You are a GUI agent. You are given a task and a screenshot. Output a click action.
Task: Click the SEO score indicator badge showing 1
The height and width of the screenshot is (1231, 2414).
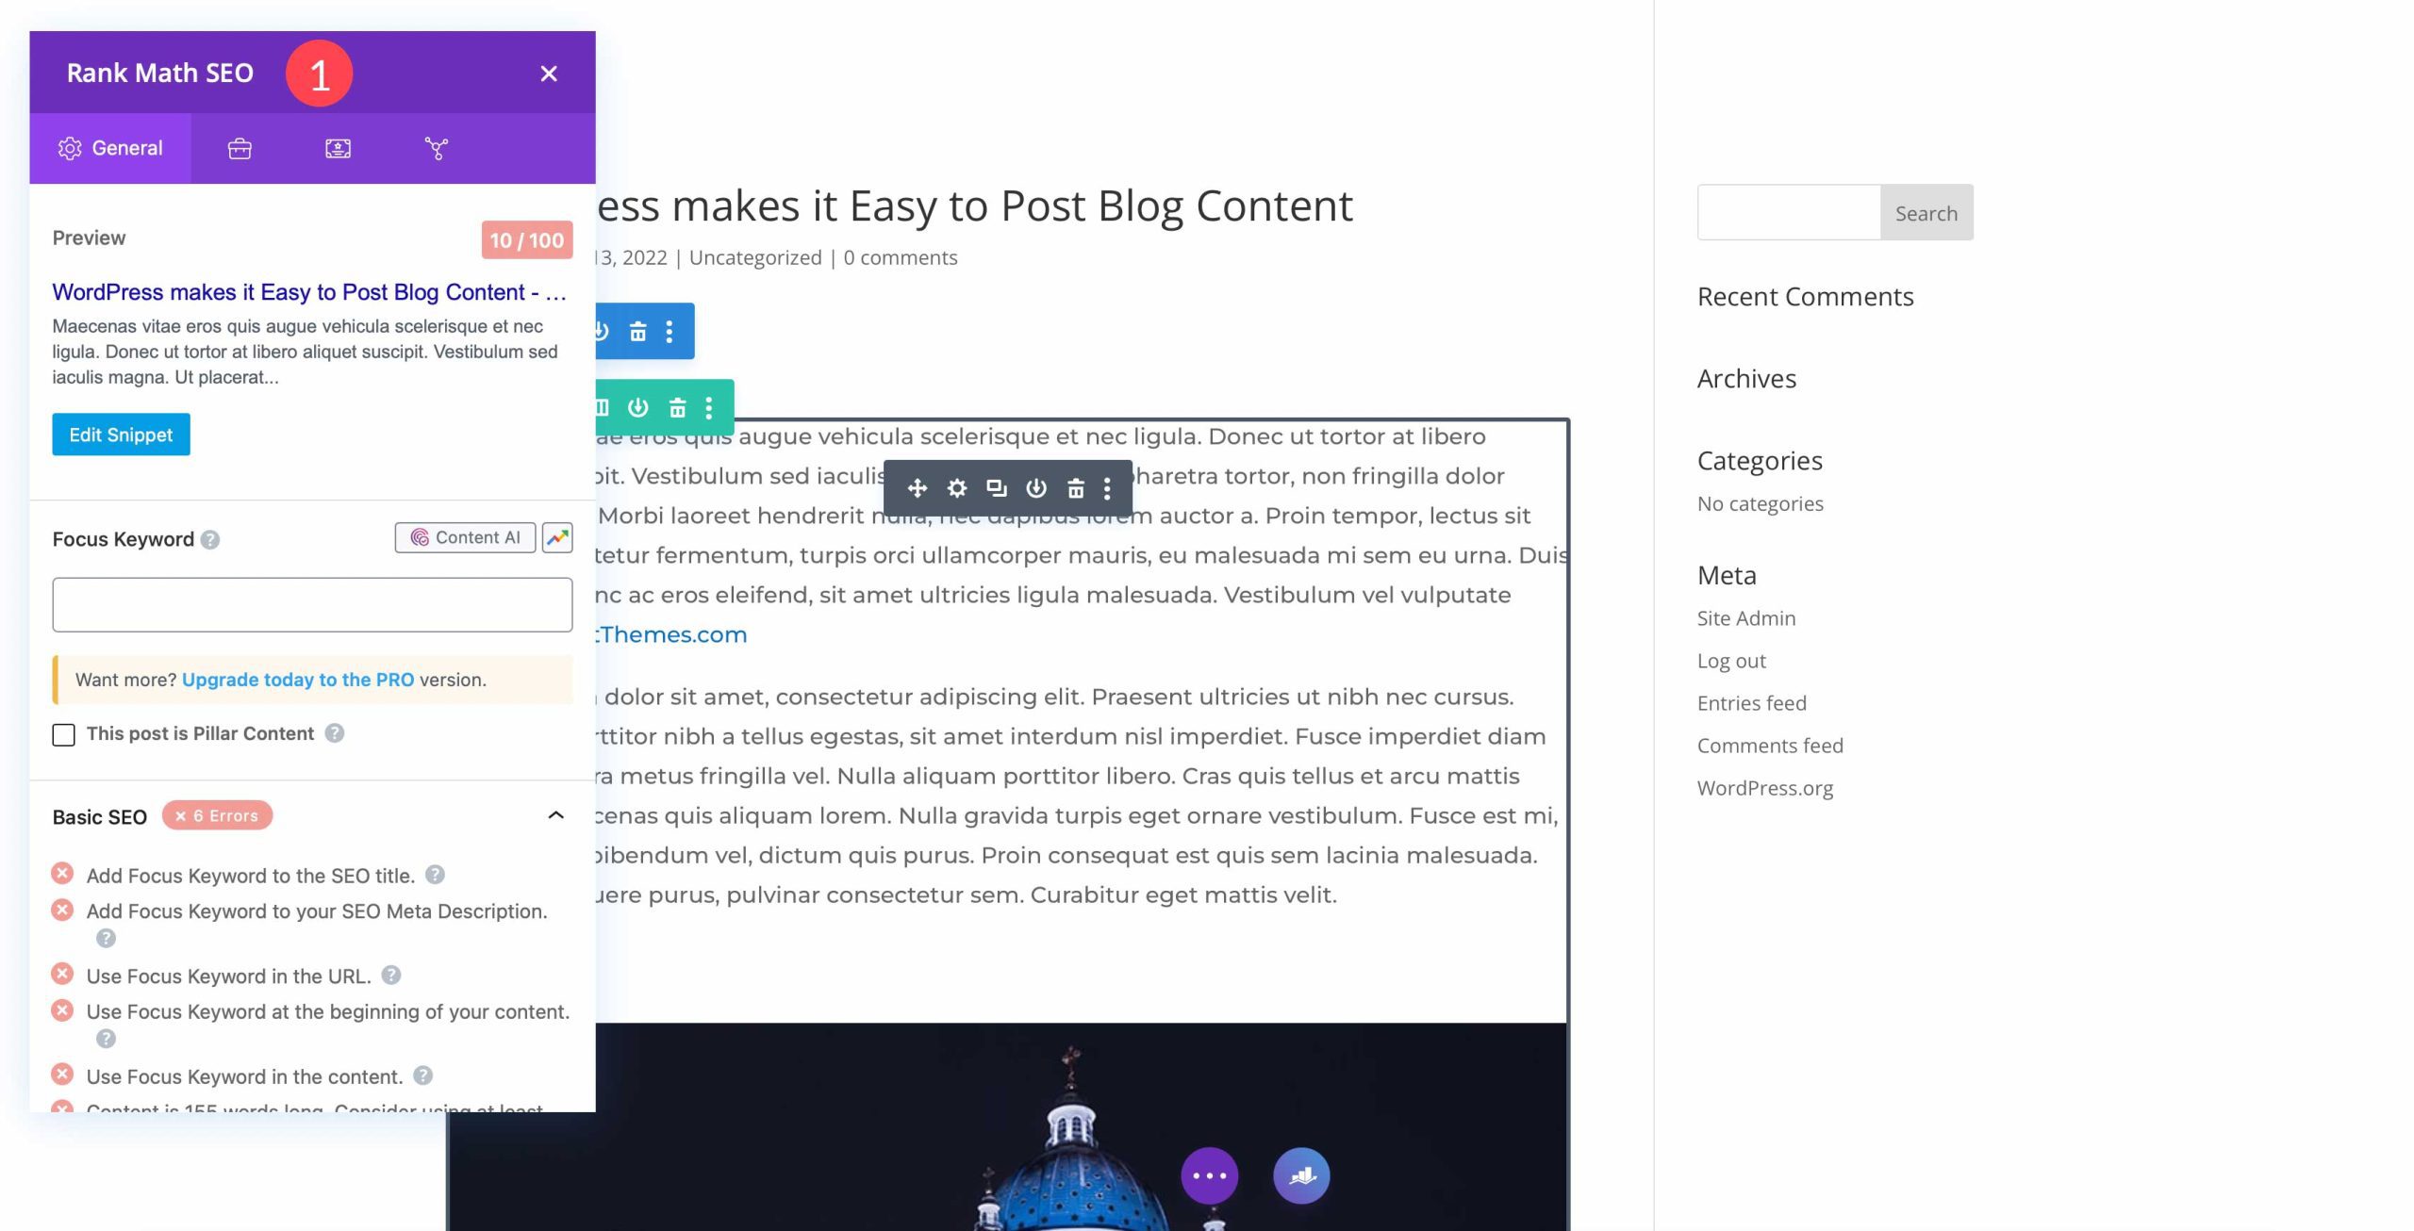pyautogui.click(x=316, y=73)
